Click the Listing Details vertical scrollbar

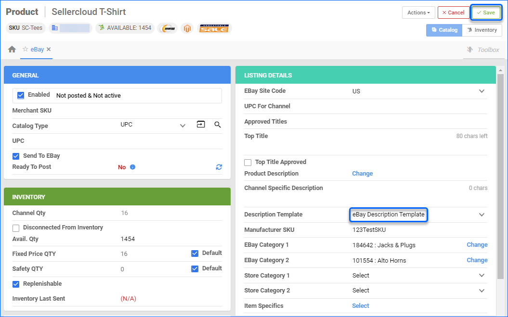[x=501, y=177]
